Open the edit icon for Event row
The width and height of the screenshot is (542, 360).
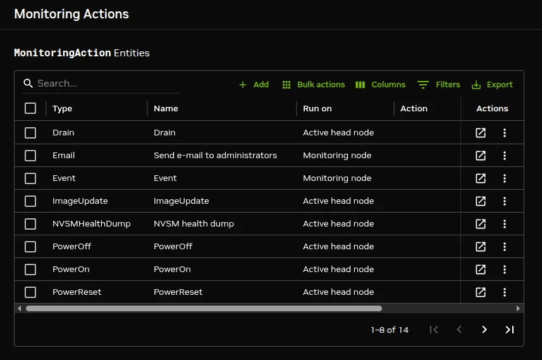pyautogui.click(x=481, y=178)
